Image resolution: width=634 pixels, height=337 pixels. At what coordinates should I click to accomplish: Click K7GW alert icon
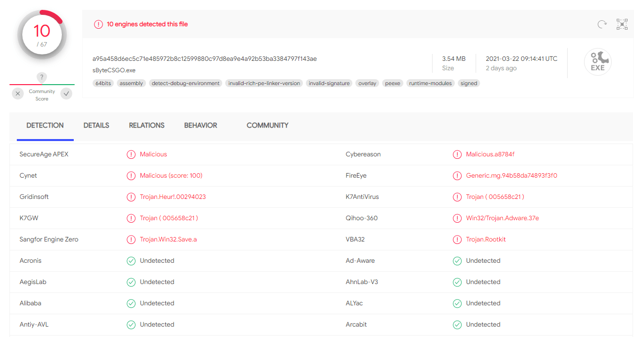click(x=131, y=218)
